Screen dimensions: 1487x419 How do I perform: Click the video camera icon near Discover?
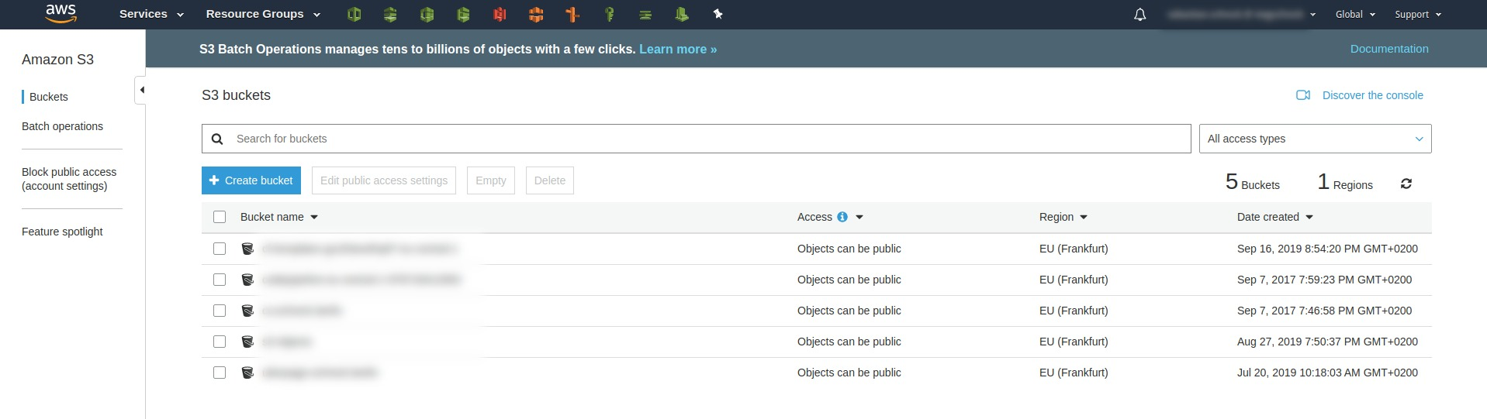pos(1303,95)
